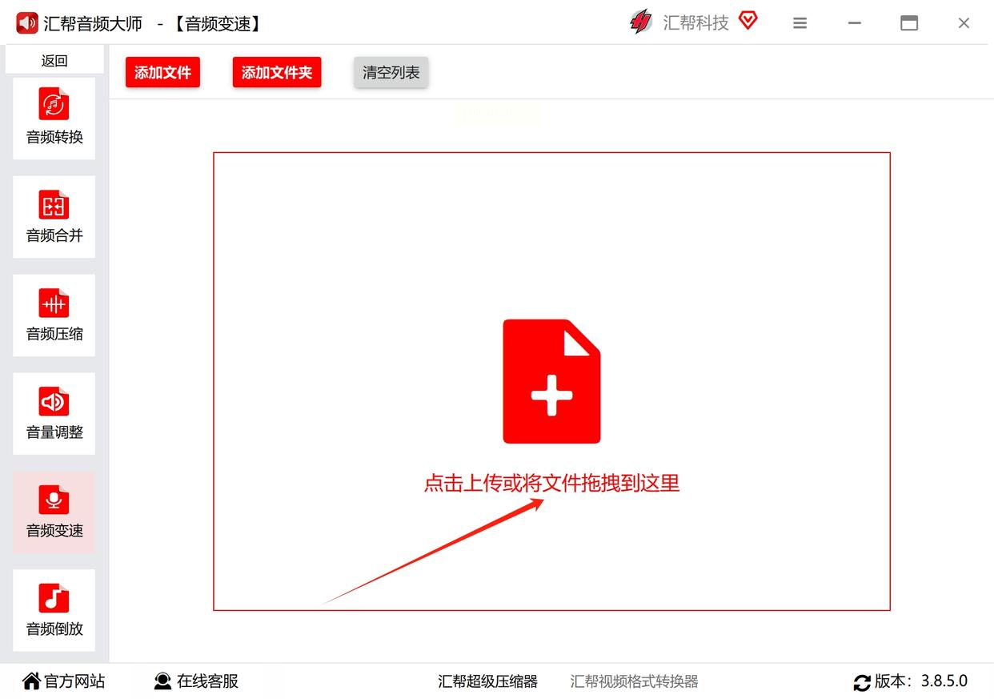994x699 pixels.
Task: Open the 音频转换 audio conversion tool
Action: pyautogui.click(x=54, y=119)
